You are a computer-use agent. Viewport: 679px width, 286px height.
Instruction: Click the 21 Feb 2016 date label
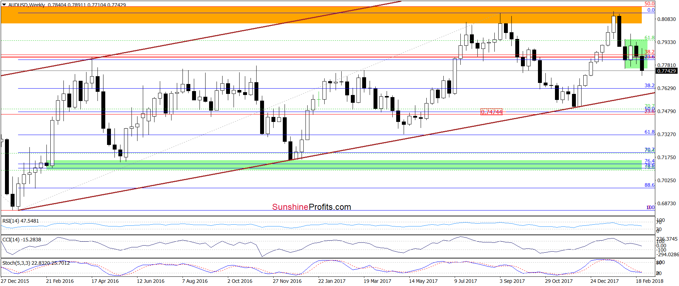click(60, 281)
